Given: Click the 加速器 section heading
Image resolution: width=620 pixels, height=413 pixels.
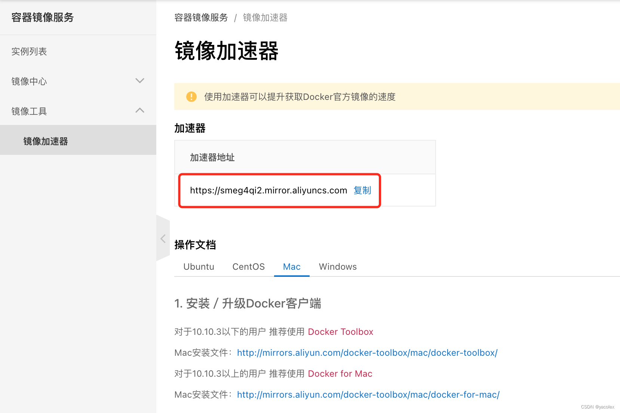Looking at the screenshot, I should (x=190, y=128).
